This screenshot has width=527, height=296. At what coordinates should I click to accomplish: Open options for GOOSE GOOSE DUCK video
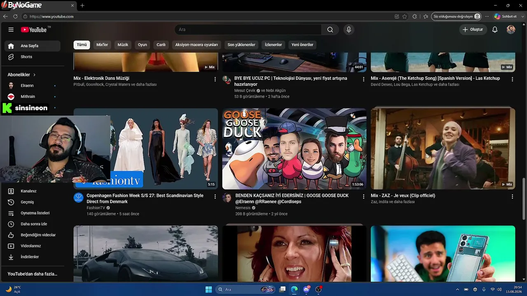(364, 197)
